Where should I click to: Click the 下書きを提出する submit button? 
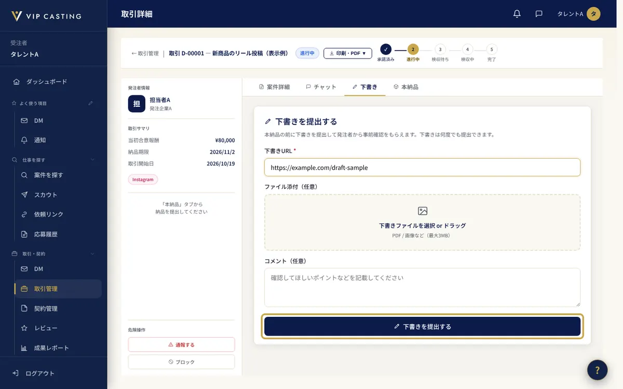[422, 327]
